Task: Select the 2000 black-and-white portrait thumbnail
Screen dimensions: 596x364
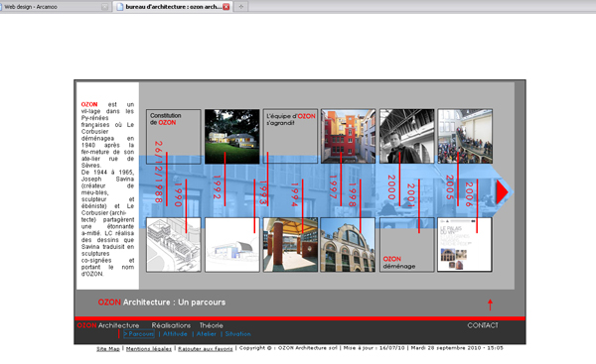Action: tap(406, 137)
